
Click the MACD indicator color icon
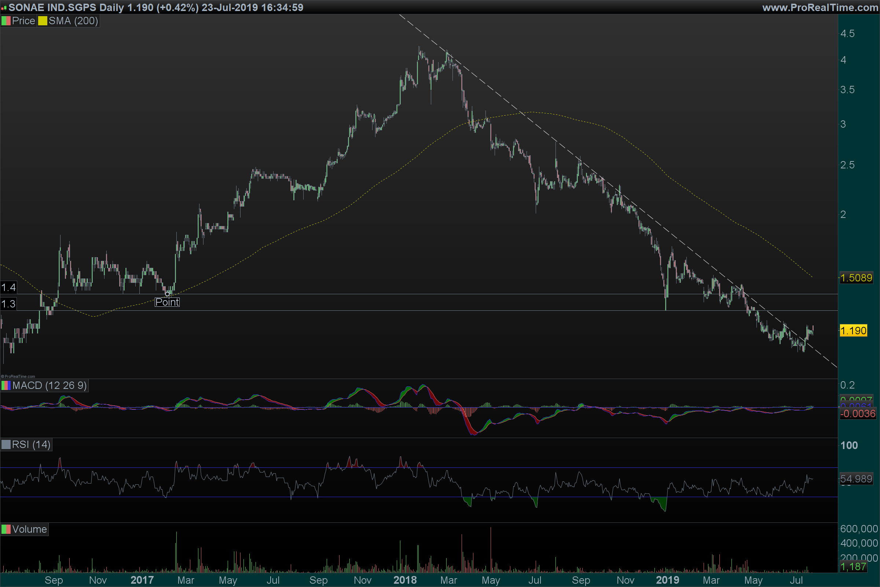pos(5,386)
